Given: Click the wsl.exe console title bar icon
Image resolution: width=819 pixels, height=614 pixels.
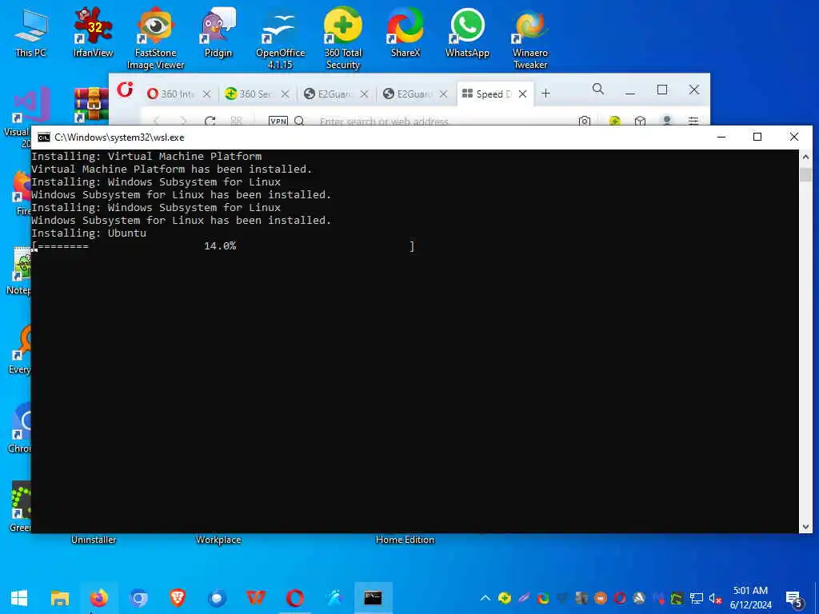Looking at the screenshot, I should point(44,138).
